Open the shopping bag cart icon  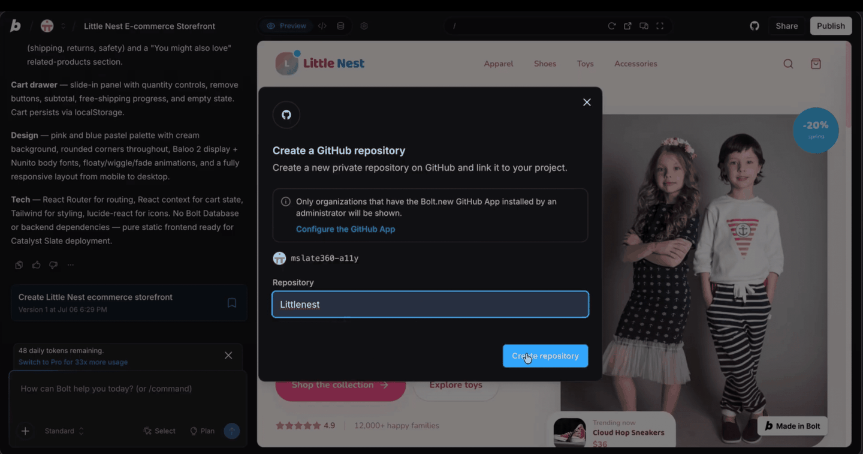coord(816,64)
